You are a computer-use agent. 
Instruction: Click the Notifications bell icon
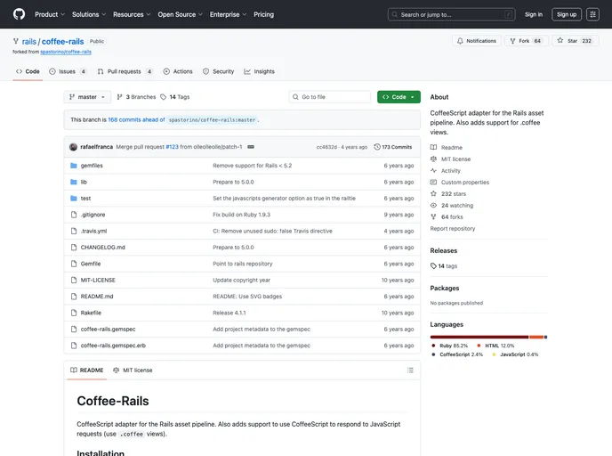pyautogui.click(x=460, y=41)
